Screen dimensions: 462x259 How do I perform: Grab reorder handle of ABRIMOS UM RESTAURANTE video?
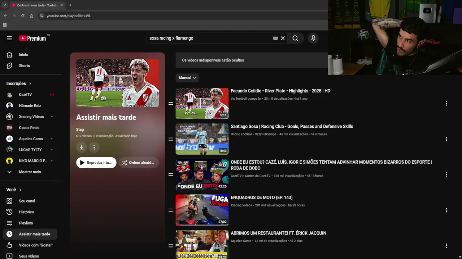click(171, 246)
